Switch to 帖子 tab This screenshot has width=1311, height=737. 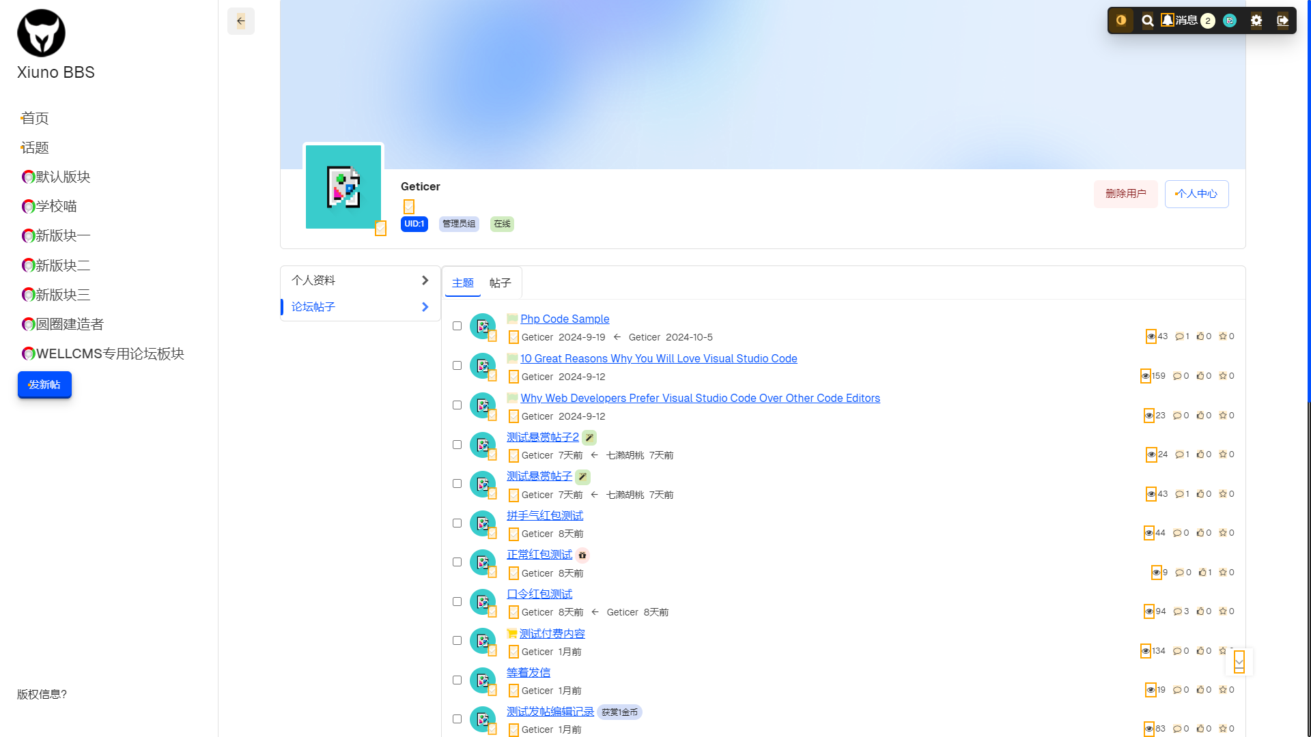(500, 283)
